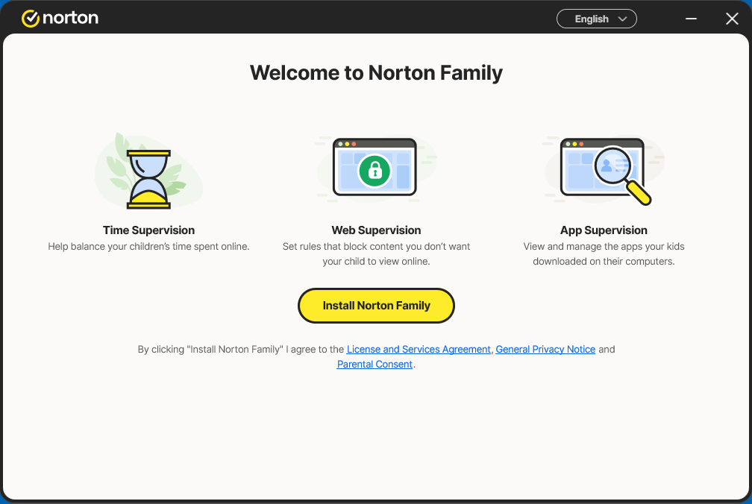Image resolution: width=752 pixels, height=504 pixels.
Task: Click the Welcome to Norton Family heading
Action: click(376, 73)
